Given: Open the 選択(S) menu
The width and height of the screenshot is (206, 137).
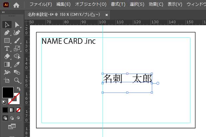Looking at the screenshot, I should [x=137, y=4].
